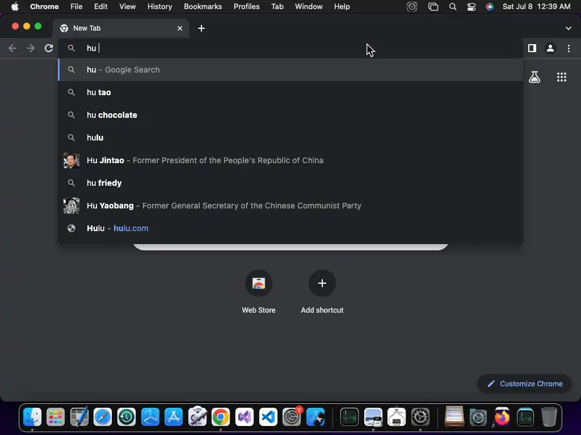This screenshot has width=581, height=435.
Task: Open the Trash in the Dock
Action: pos(549,417)
